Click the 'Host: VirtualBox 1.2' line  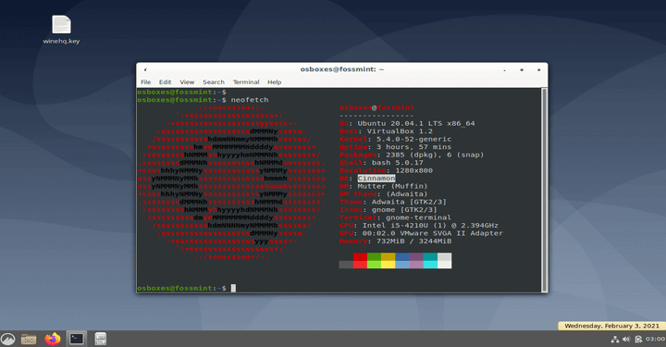(386, 131)
